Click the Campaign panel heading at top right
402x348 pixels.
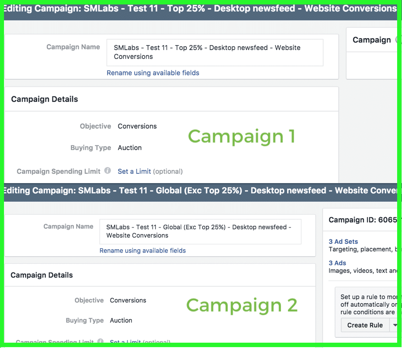(x=372, y=40)
